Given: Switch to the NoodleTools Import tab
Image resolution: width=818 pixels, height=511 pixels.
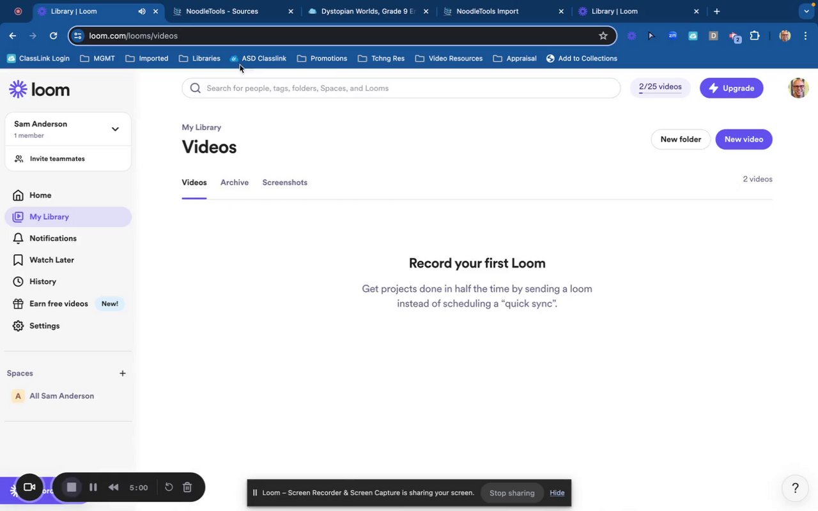Looking at the screenshot, I should pos(502,11).
